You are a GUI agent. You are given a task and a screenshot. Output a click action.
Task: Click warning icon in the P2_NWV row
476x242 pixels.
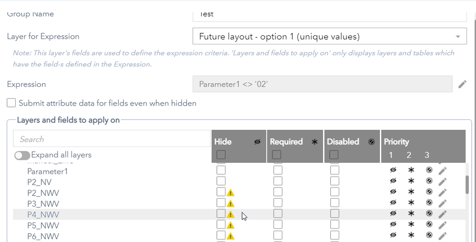(231, 193)
